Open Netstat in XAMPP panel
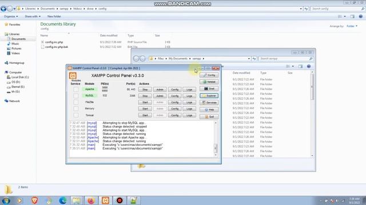The image size is (366, 205). 209,82
